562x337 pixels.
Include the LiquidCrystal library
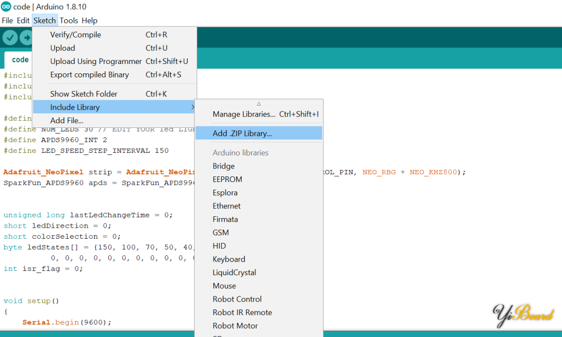pyautogui.click(x=259, y=273)
